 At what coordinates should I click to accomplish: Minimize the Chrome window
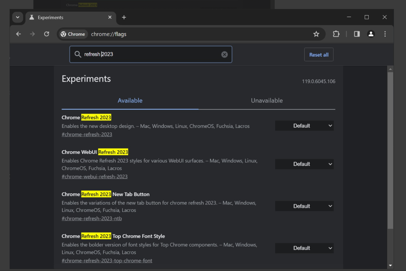(349, 17)
